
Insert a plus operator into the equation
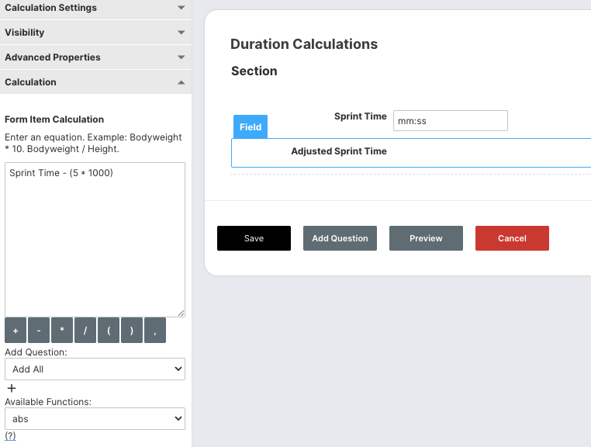pyautogui.click(x=16, y=331)
